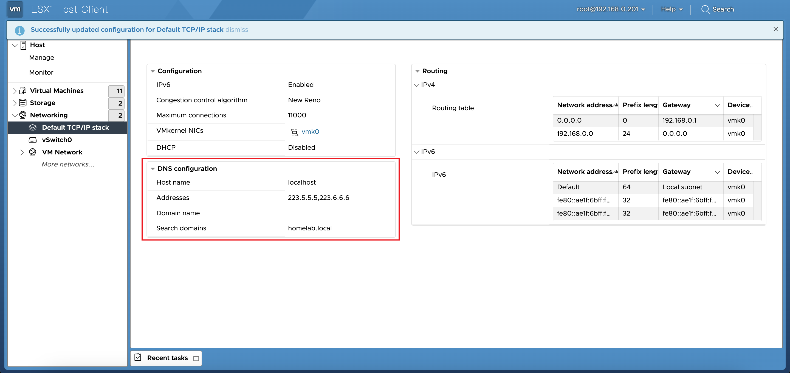This screenshot has height=373, width=790.
Task: Click the DHCP Disabled value
Action: click(301, 148)
